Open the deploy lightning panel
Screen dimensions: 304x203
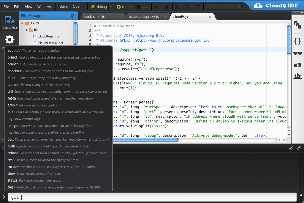coord(297,65)
